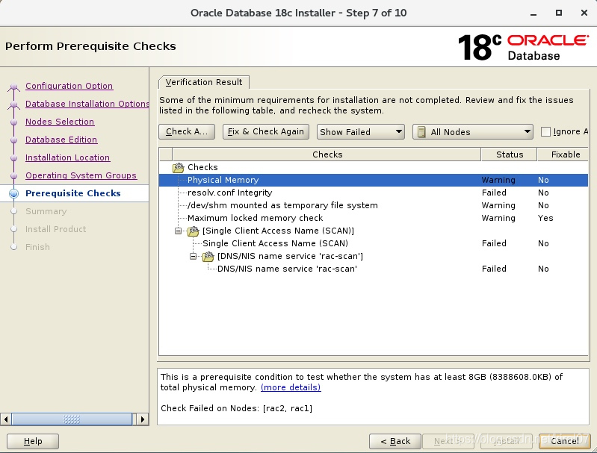The width and height of the screenshot is (597, 453).
Task: Select DNS/NIS name service 'rac-scan' failed row
Action: (373, 269)
